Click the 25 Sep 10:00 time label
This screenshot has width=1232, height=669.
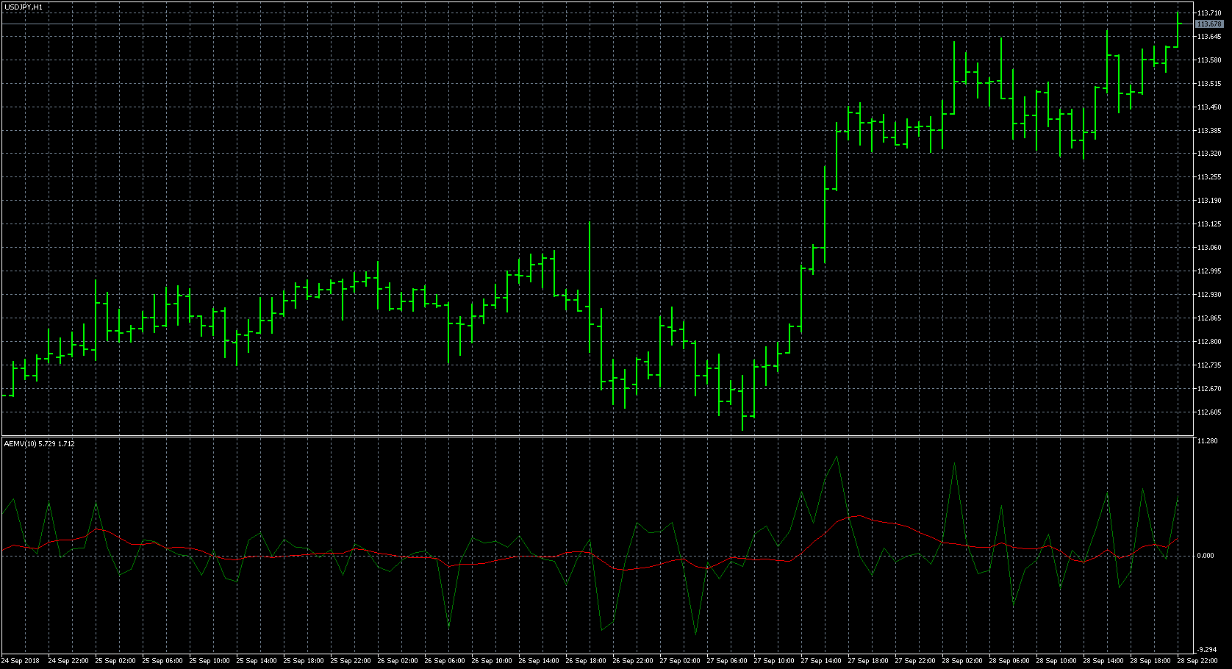(x=209, y=661)
